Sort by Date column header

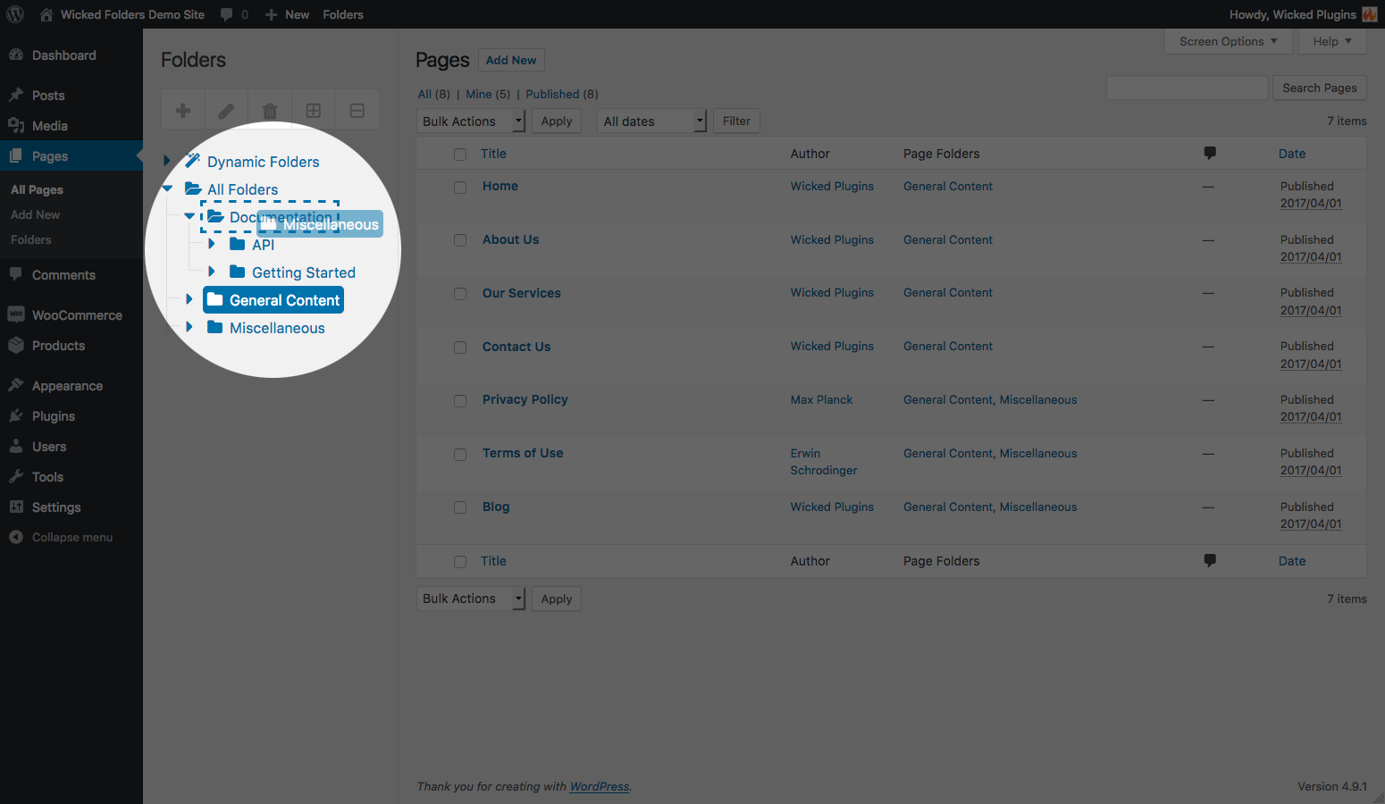(1292, 154)
